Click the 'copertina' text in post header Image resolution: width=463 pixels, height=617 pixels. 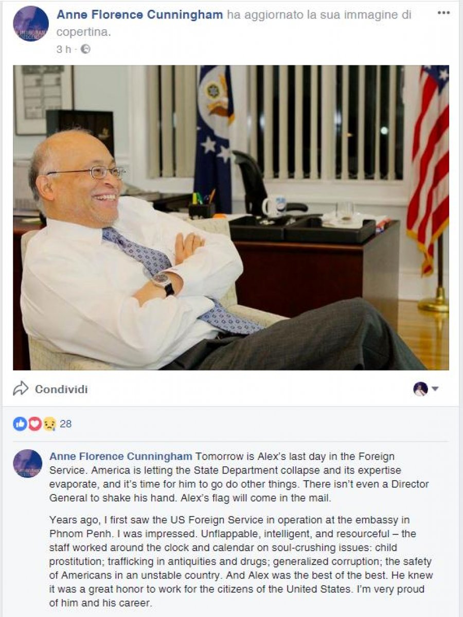tap(83, 32)
